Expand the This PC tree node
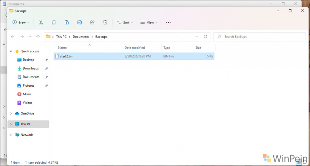 click(11, 124)
